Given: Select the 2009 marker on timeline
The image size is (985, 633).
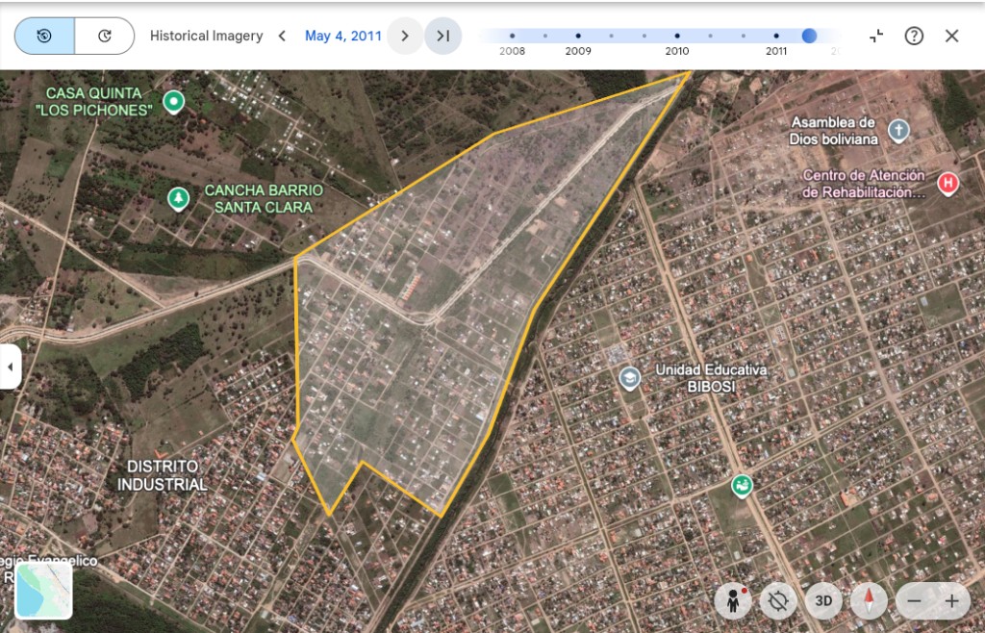Looking at the screenshot, I should coord(578,37).
